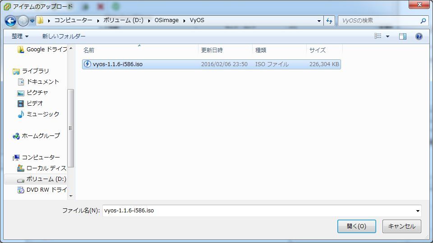Click the folder icon in address bar

pos(40,20)
